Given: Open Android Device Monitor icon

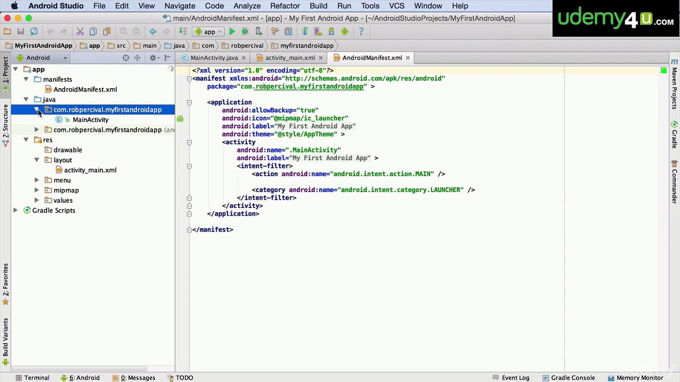Looking at the screenshot, I should 345,31.
